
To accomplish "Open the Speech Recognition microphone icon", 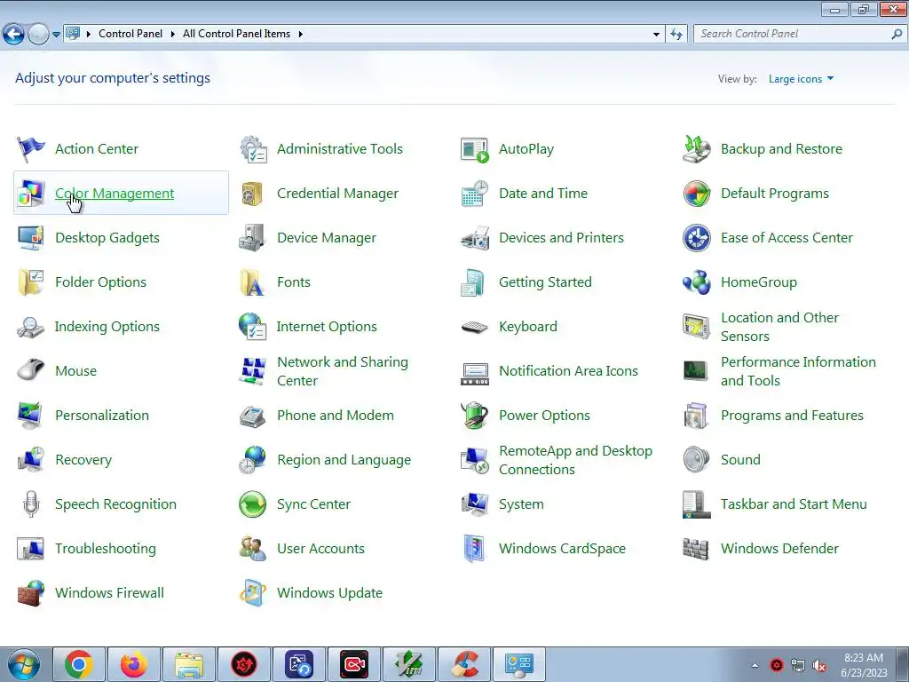I will [x=31, y=504].
